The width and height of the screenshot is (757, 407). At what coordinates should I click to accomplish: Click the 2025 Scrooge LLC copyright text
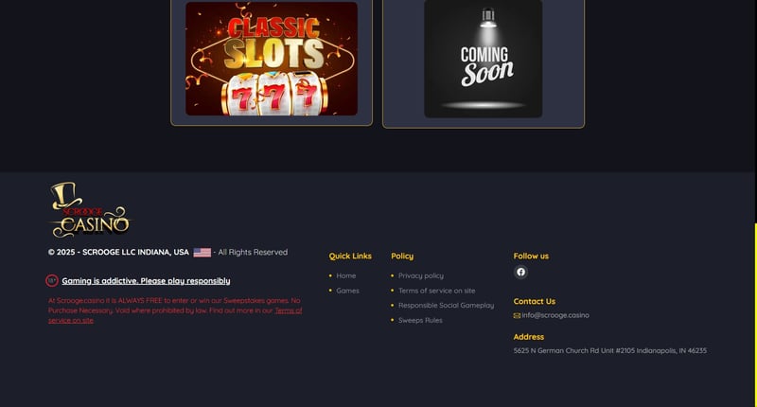(x=118, y=252)
